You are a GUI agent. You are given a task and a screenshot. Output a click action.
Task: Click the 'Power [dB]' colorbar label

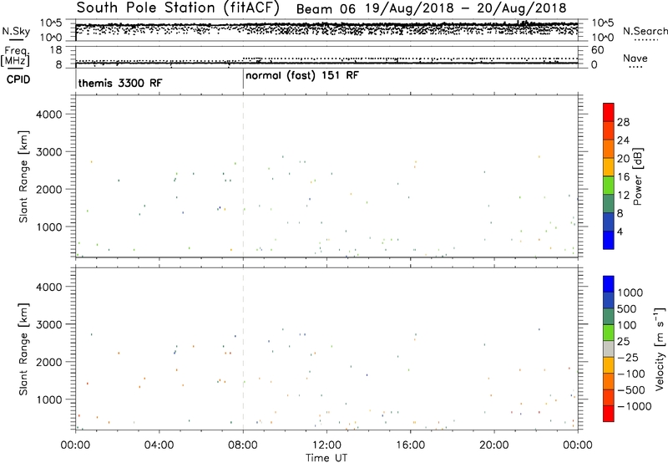click(637, 176)
